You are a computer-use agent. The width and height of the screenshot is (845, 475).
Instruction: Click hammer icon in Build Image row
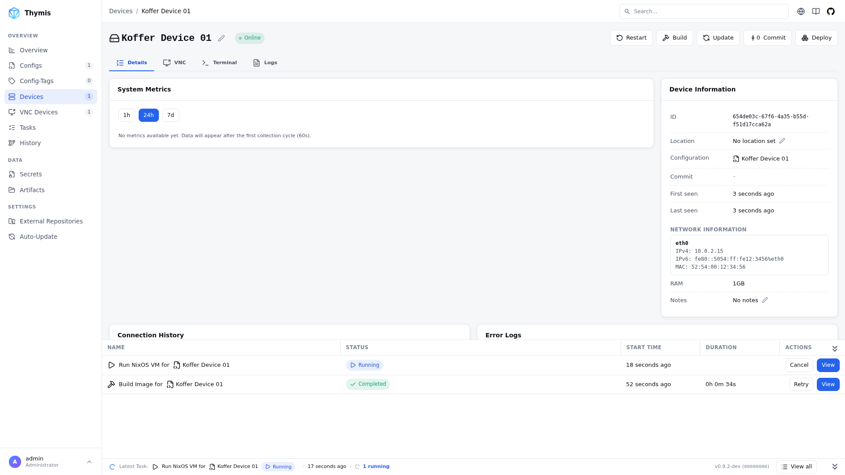(111, 384)
